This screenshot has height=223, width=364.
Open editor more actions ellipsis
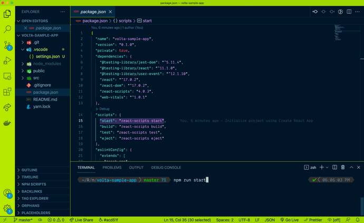[x=357, y=12]
